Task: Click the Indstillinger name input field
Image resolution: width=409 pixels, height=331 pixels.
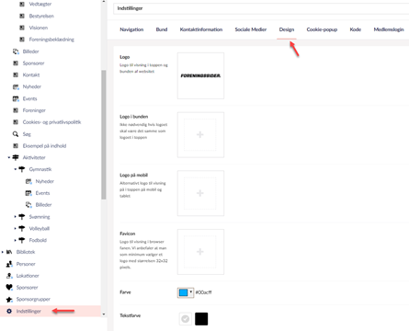Action: (261, 8)
